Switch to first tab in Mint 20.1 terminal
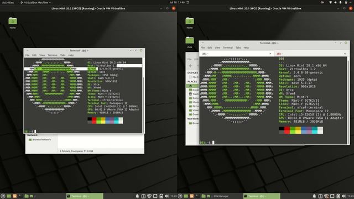Image resolution: width=354 pixels, height=199 pixels. click(236, 54)
